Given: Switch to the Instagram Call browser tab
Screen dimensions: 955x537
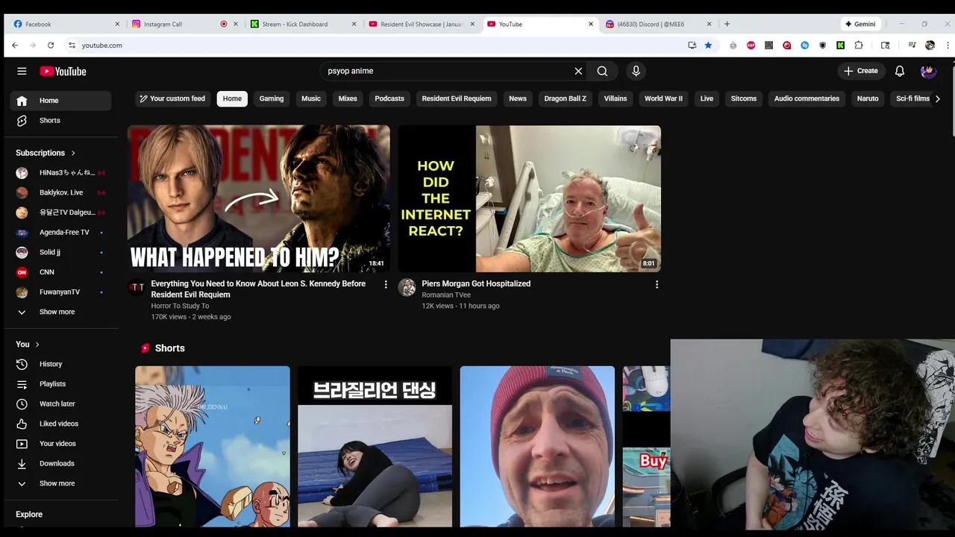Looking at the screenshot, I should point(184,24).
